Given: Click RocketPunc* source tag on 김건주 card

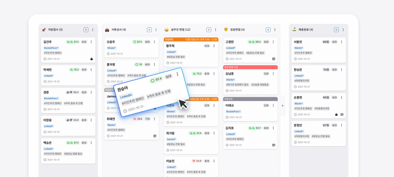Looking at the screenshot, I should 51,48.
